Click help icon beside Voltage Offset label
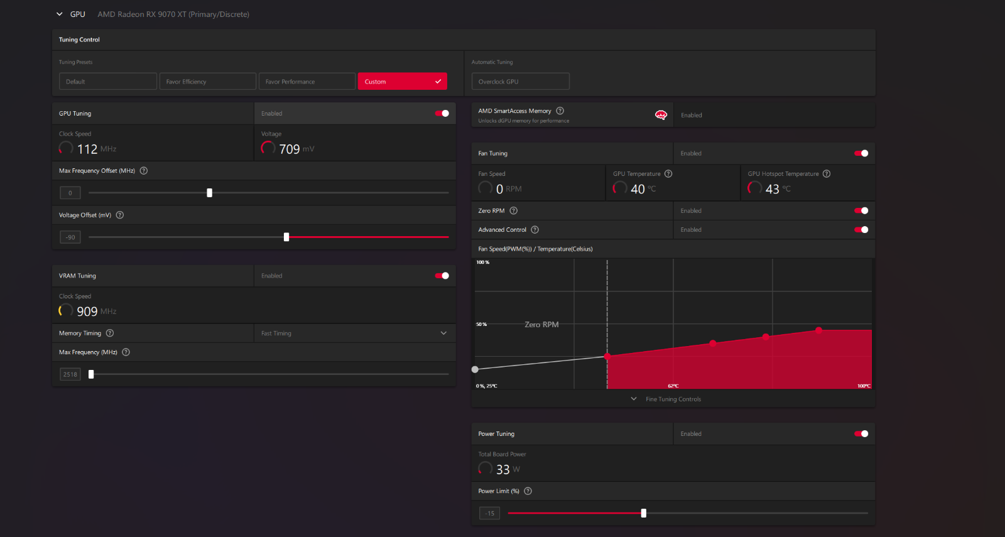This screenshot has width=1005, height=537. click(120, 215)
